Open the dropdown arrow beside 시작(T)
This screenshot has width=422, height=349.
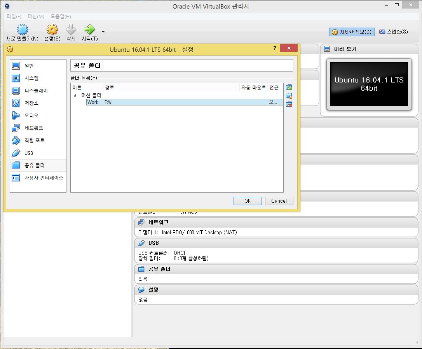(x=103, y=32)
